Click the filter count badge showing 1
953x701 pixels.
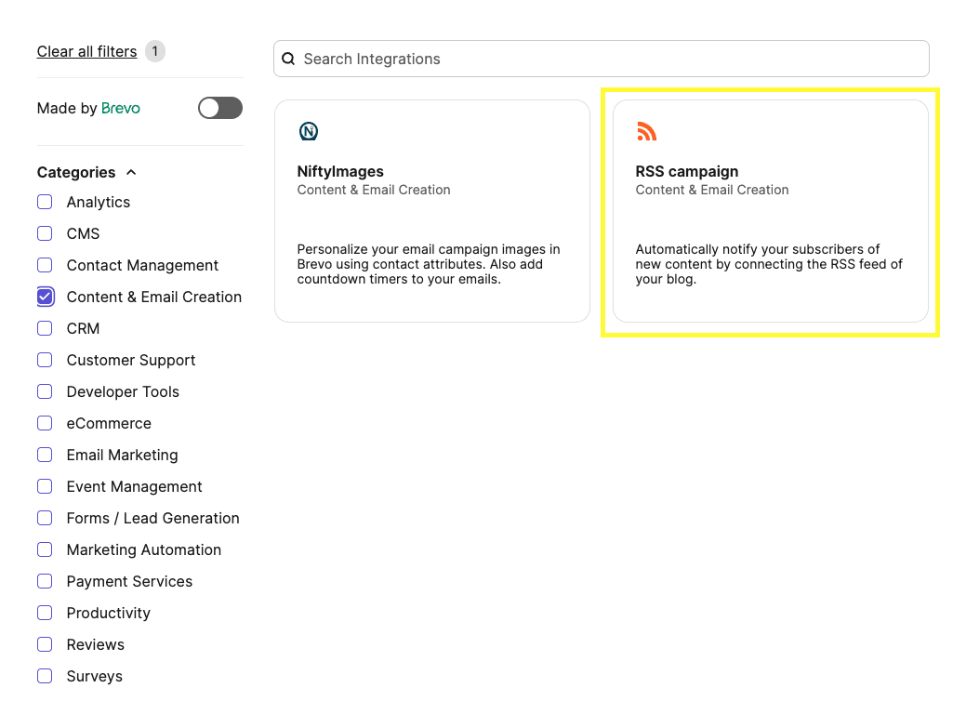pyautogui.click(x=155, y=51)
